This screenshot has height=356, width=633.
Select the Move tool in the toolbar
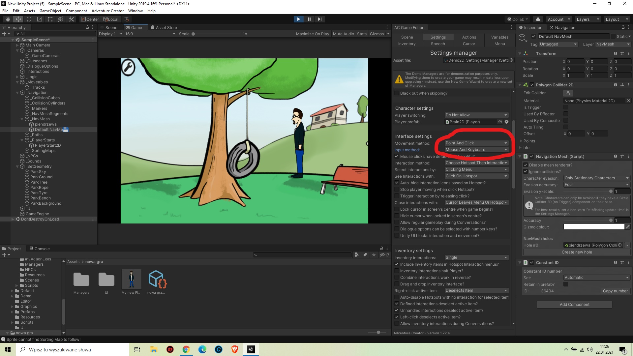(x=18, y=19)
